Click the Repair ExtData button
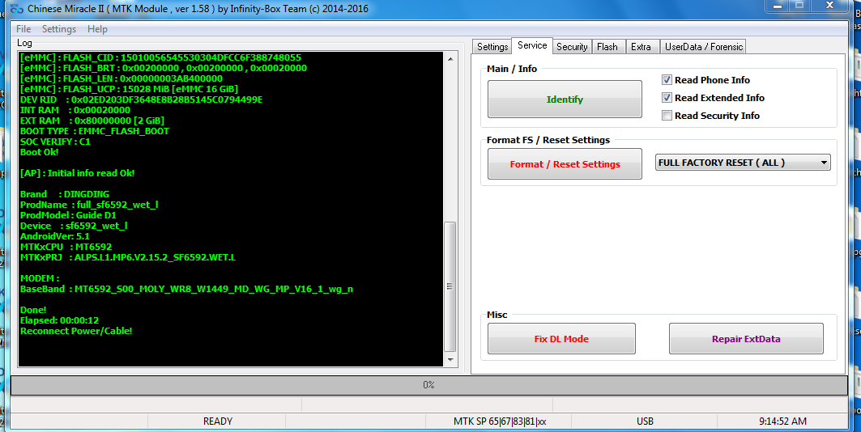861x432 pixels. 746,339
